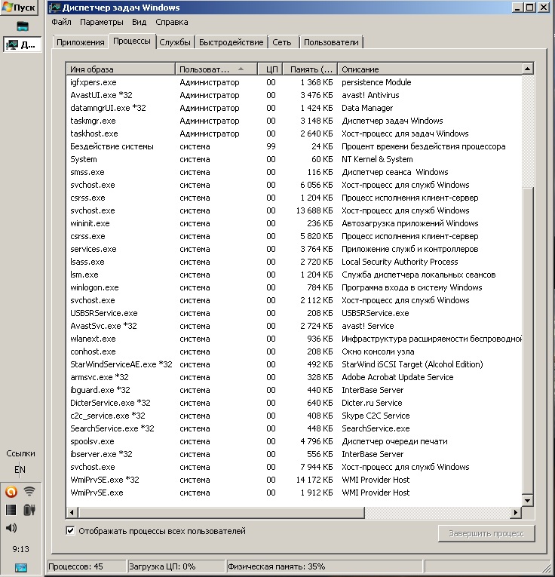Click the Avast antivirus tray icon
Image resolution: width=555 pixels, height=577 pixels.
(x=11, y=492)
